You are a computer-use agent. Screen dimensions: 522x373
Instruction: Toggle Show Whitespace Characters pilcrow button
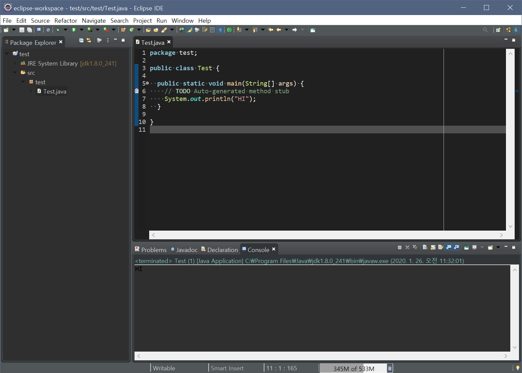(x=220, y=30)
